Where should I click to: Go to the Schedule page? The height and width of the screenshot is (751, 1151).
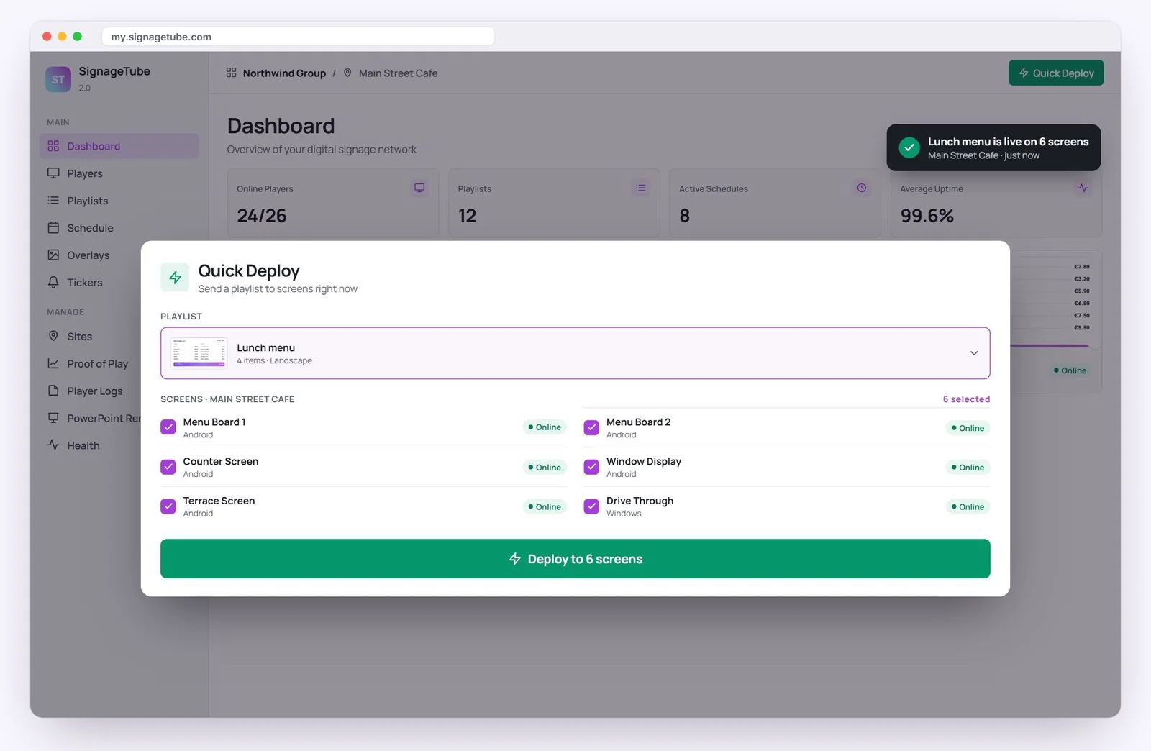point(119,228)
